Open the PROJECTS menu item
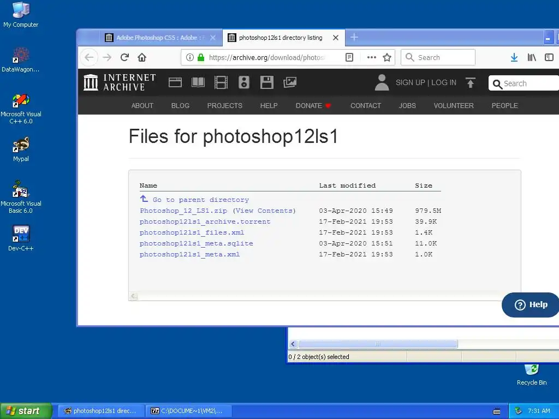Viewport: 559px width, 419px height. tap(224, 106)
